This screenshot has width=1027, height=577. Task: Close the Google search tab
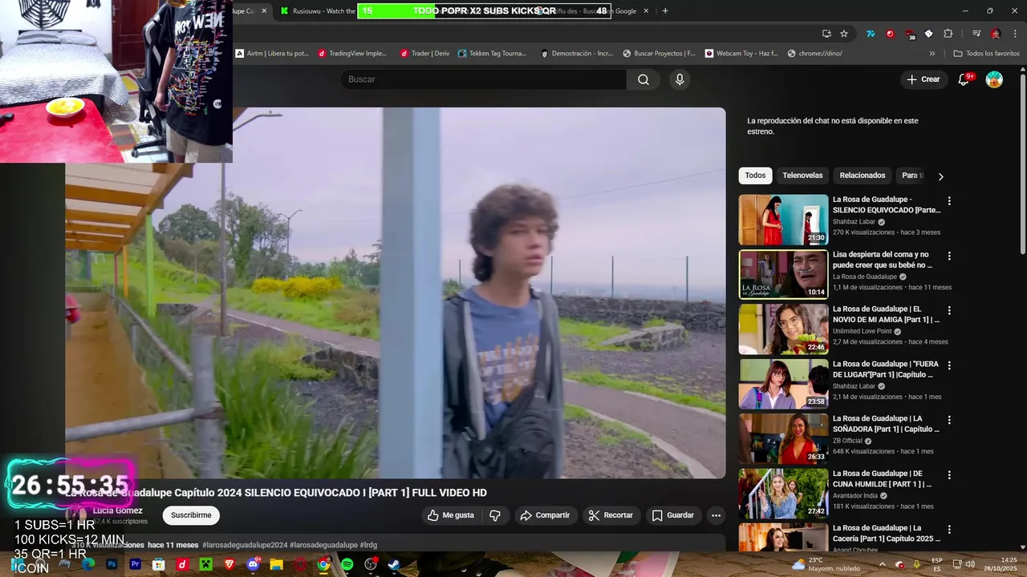coord(646,11)
